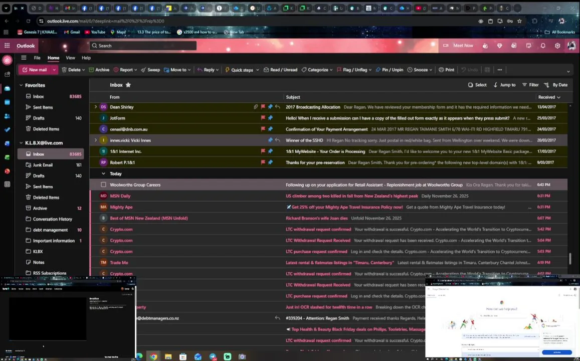Sort by the Received column header

[549, 97]
